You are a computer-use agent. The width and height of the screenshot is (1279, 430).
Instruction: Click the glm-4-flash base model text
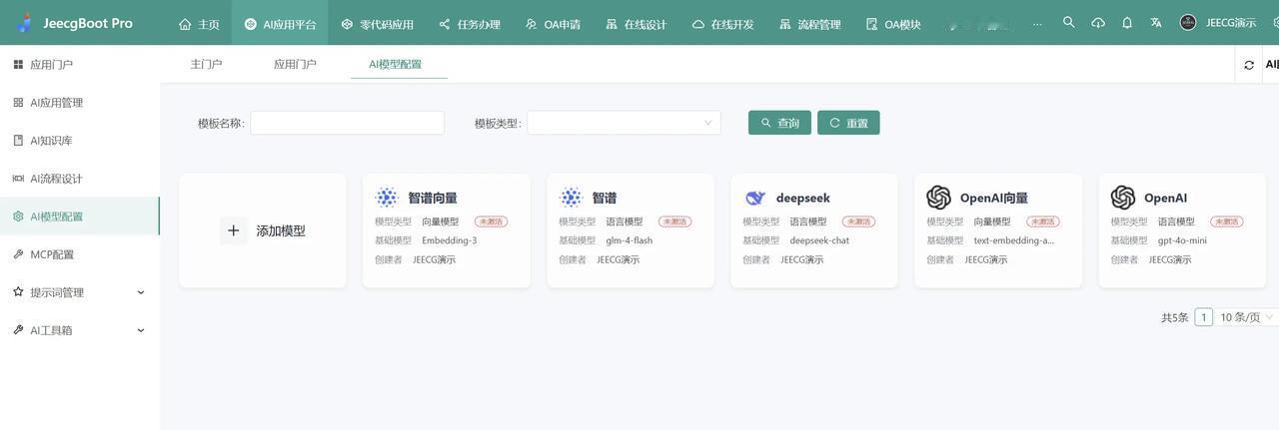[x=630, y=240]
